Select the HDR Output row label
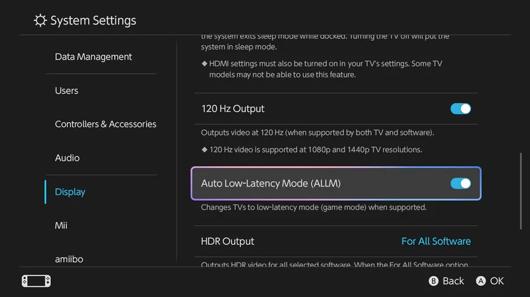The width and height of the screenshot is (530, 297). pos(228,241)
